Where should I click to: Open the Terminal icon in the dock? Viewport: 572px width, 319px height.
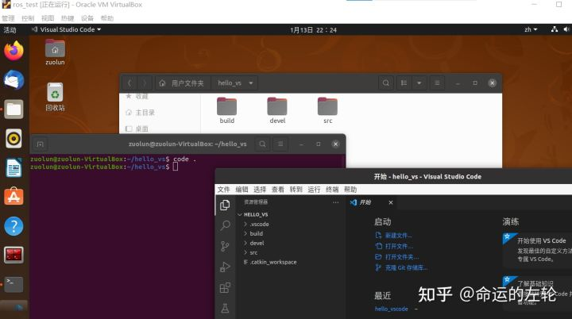14,284
